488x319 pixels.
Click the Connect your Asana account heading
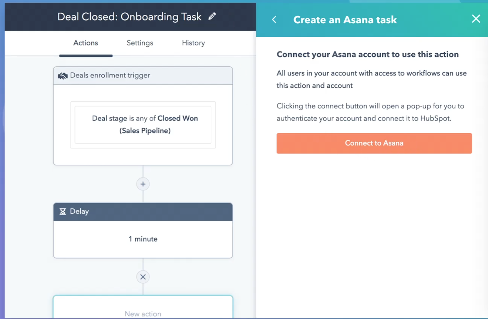click(x=367, y=54)
